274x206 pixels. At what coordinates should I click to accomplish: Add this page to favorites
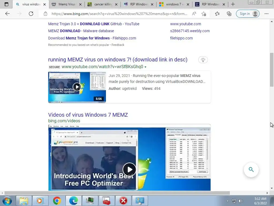pos(204,14)
